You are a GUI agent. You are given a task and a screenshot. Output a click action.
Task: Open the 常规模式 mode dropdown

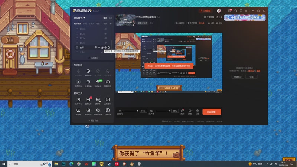click(x=79, y=18)
